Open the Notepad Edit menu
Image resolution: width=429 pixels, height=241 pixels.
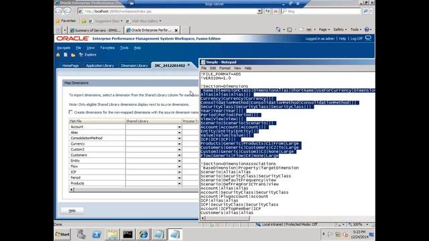[x=213, y=68]
